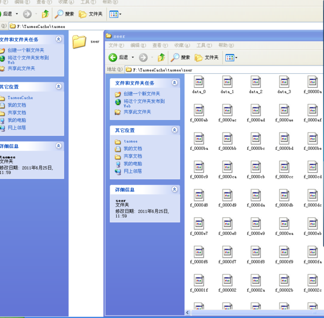
Task: Click grey Forward arrow in seer window
Action: [x=143, y=58]
